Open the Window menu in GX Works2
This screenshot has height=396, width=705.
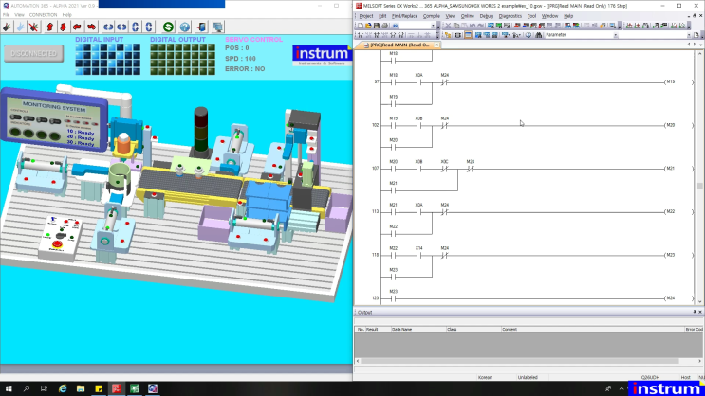tap(549, 16)
